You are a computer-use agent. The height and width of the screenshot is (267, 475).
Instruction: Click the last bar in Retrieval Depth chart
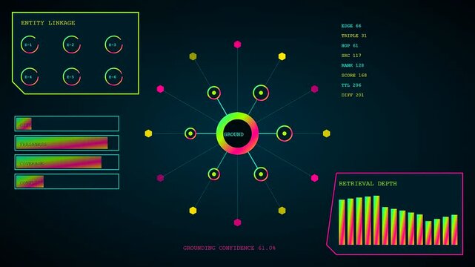(x=454, y=230)
